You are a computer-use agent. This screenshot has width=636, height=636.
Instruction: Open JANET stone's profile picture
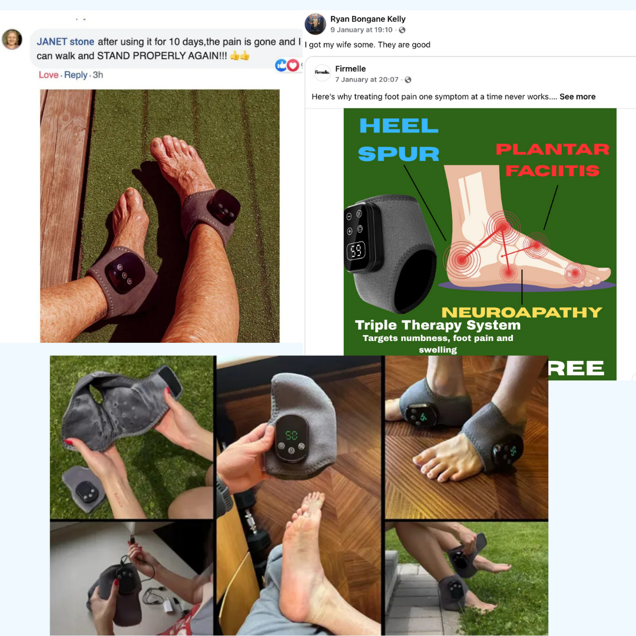12,39
